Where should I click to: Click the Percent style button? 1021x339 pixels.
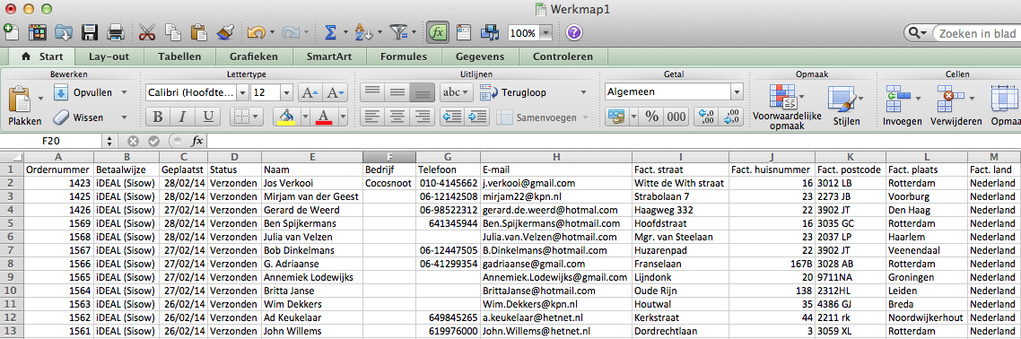(x=651, y=117)
